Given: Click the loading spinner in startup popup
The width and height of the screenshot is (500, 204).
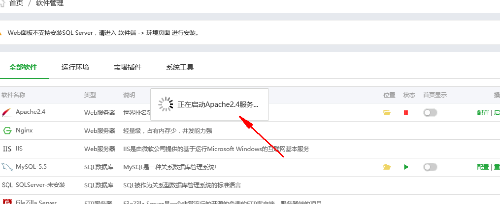Looking at the screenshot, I should click(x=166, y=104).
